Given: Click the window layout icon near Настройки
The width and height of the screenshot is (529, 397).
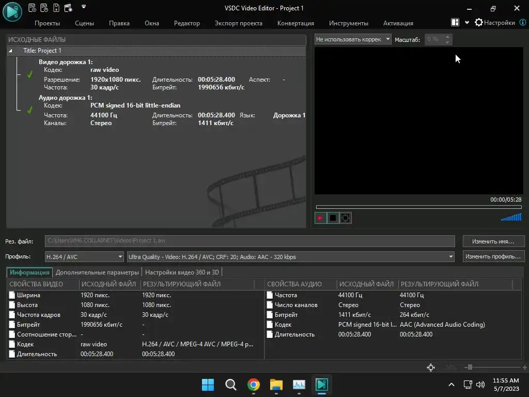Looking at the screenshot, I should coord(455,22).
